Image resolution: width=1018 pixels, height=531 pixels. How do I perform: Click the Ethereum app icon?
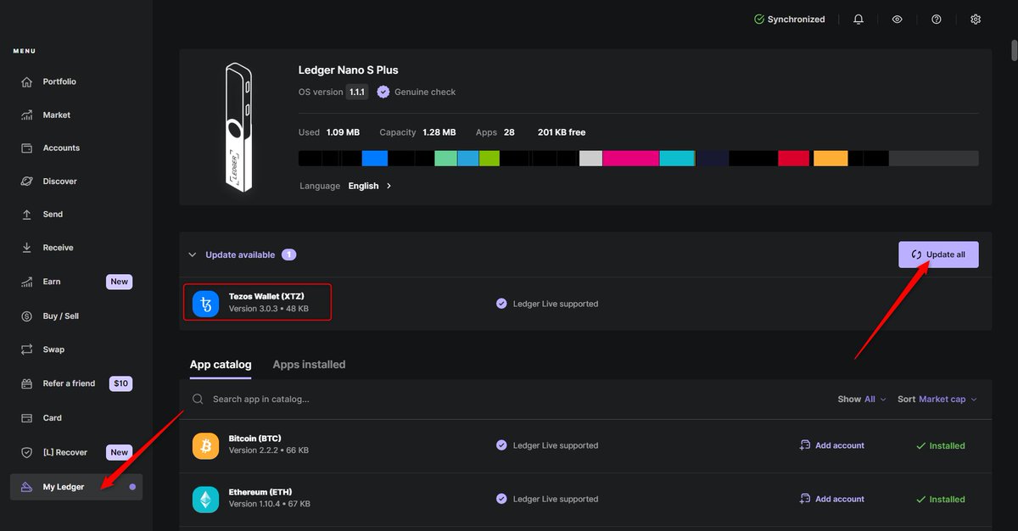[205, 499]
